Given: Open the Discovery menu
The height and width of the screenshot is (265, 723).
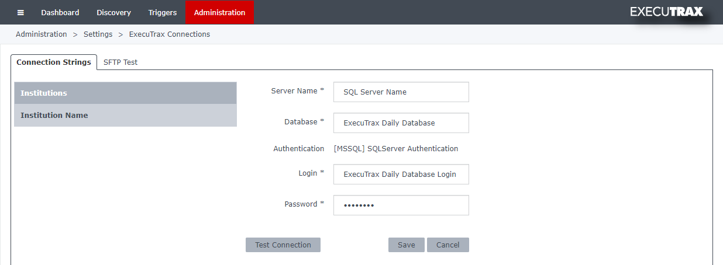Looking at the screenshot, I should click(113, 12).
